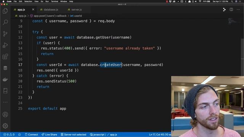Click Ln 17, Col 45 cursor position indicator
244x137 pixels.
coord(160,134)
